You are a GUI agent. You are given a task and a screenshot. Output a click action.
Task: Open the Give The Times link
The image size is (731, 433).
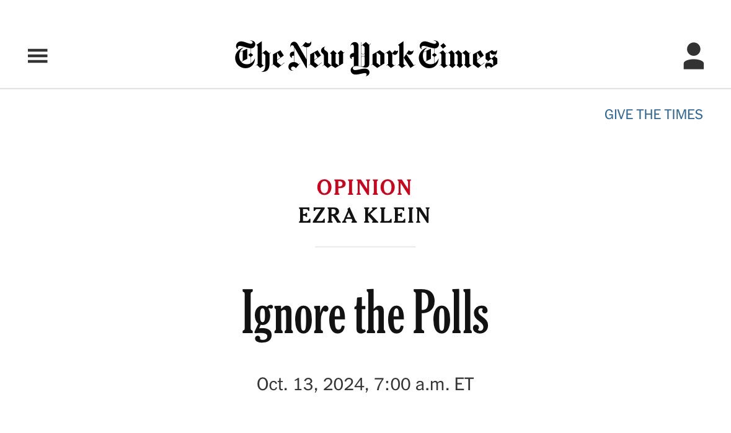653,115
